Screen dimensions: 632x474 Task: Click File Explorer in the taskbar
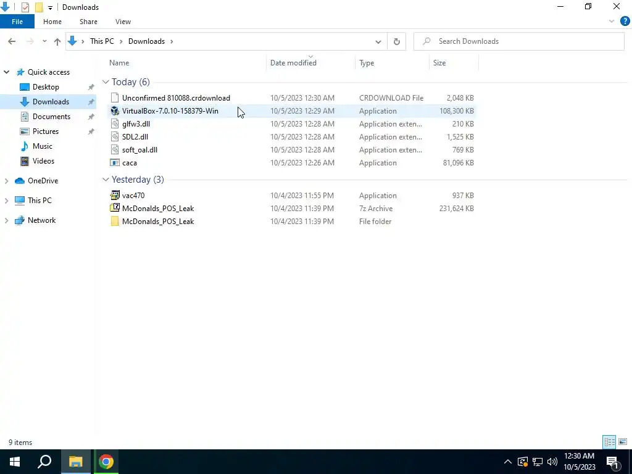click(x=75, y=462)
